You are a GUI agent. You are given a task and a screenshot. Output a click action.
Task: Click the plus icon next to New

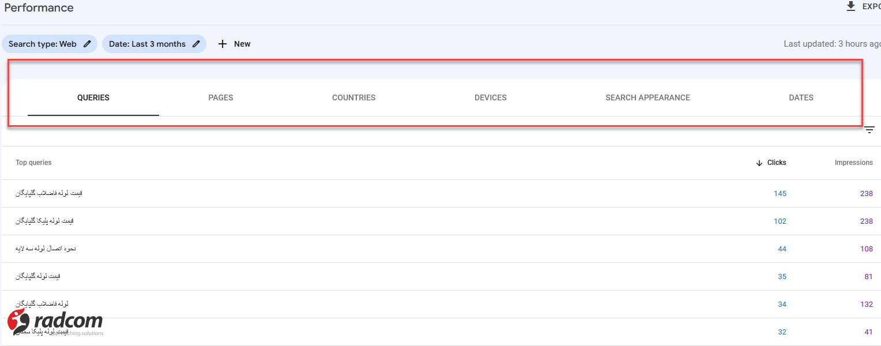[x=223, y=44]
